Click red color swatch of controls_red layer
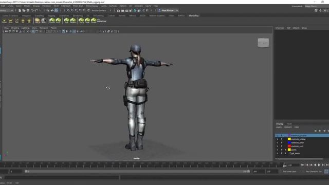 click(x=289, y=146)
